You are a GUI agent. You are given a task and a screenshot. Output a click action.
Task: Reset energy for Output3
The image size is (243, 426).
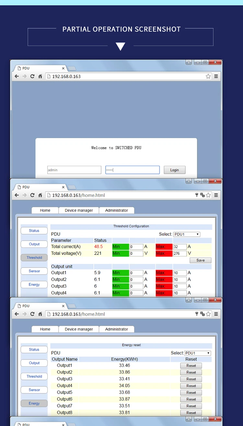(x=191, y=379)
